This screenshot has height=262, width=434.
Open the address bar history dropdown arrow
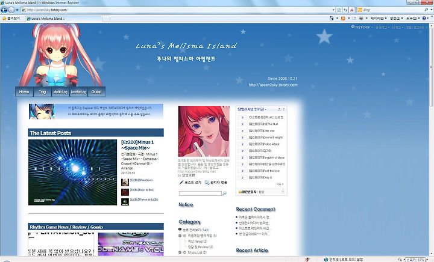(x=333, y=10)
